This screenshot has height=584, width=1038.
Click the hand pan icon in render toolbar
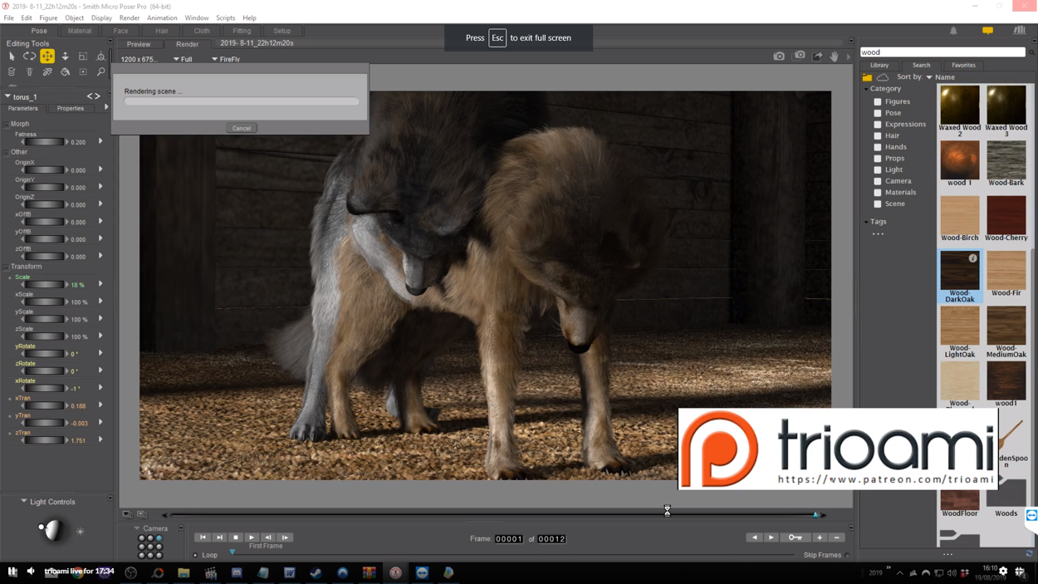coord(835,56)
